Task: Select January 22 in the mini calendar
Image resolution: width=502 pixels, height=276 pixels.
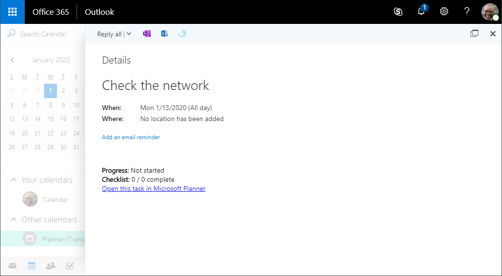Action: [x=51, y=133]
